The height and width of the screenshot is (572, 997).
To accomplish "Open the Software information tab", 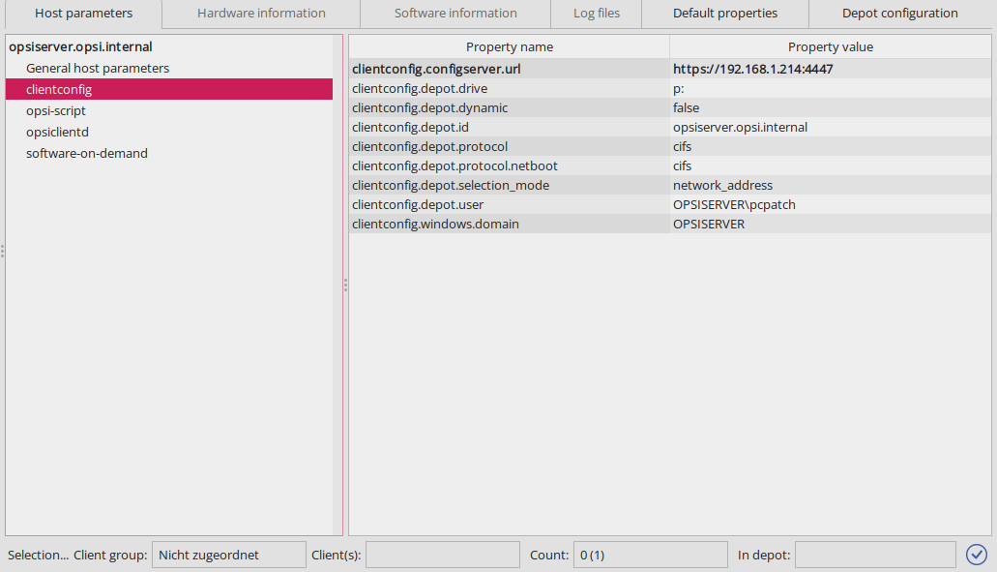I will (x=455, y=13).
